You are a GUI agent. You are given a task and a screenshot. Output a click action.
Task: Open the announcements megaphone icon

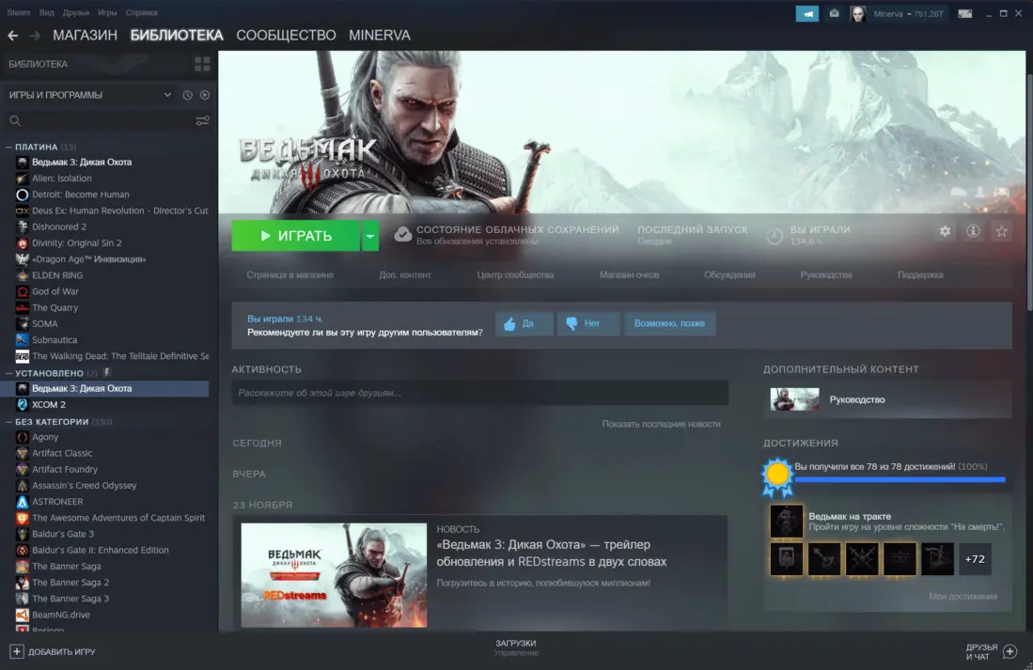807,13
